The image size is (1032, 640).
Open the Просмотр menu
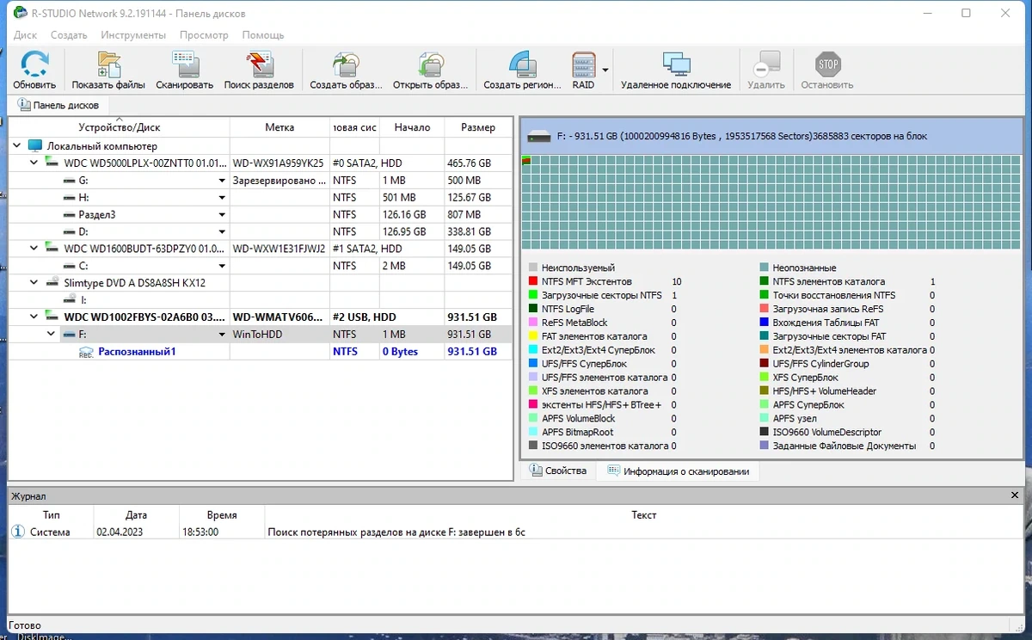click(x=204, y=35)
